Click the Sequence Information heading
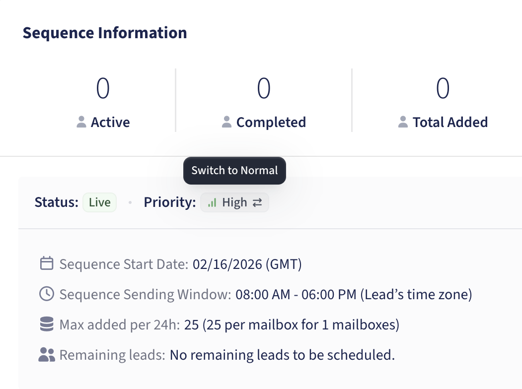This screenshot has height=389, width=522. [x=105, y=33]
